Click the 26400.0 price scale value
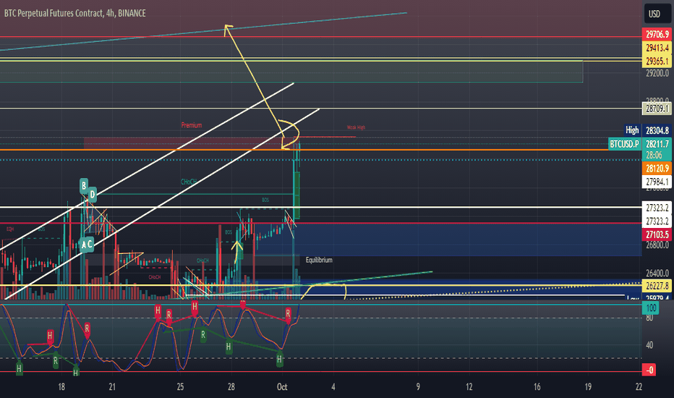This screenshot has height=398, width=674. click(x=657, y=273)
